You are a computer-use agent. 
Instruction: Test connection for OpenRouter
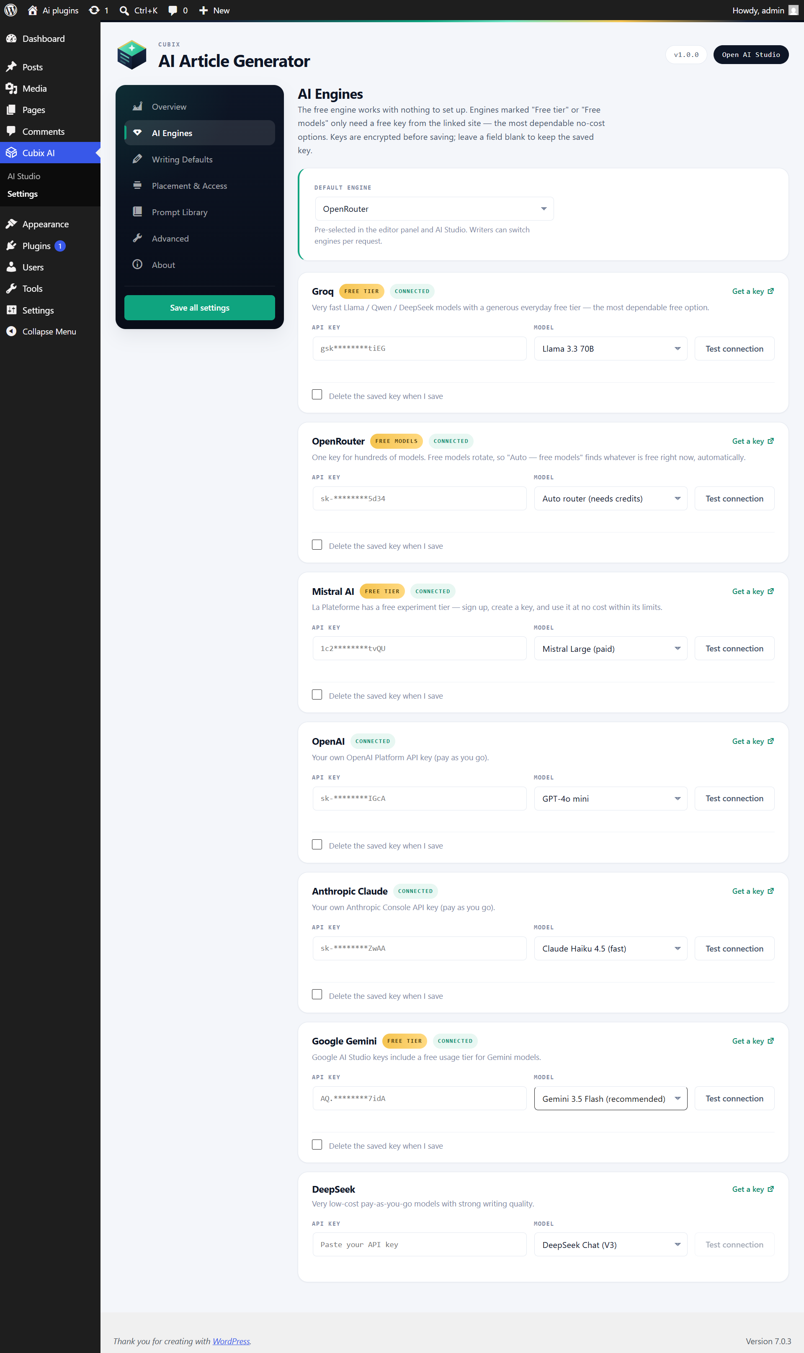coord(734,498)
